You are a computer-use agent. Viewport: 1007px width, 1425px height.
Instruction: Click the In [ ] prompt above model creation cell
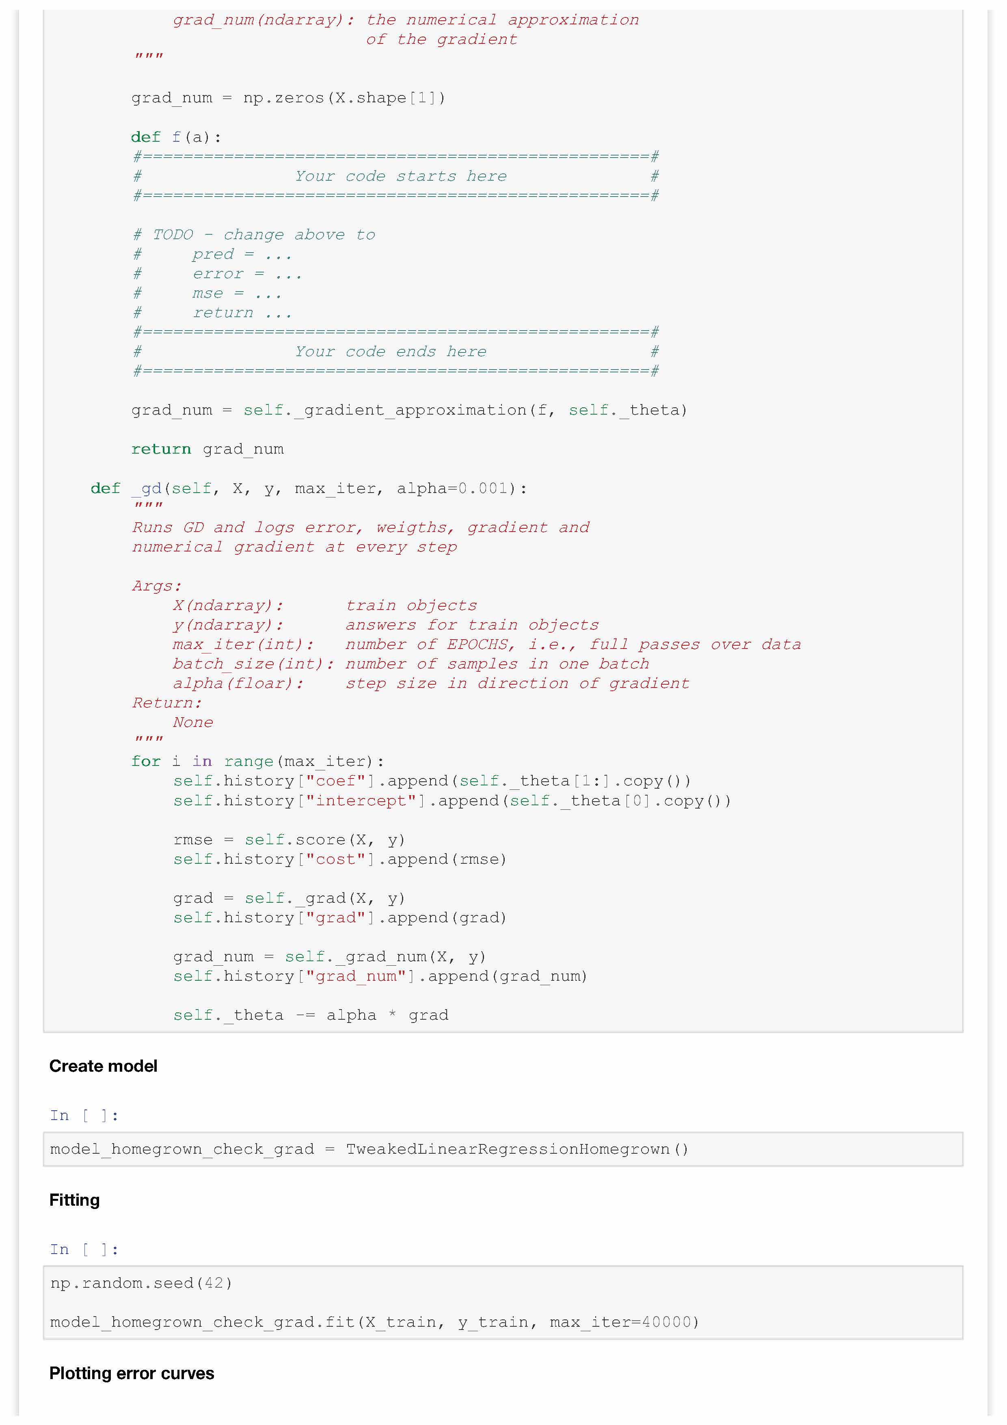coord(84,1115)
